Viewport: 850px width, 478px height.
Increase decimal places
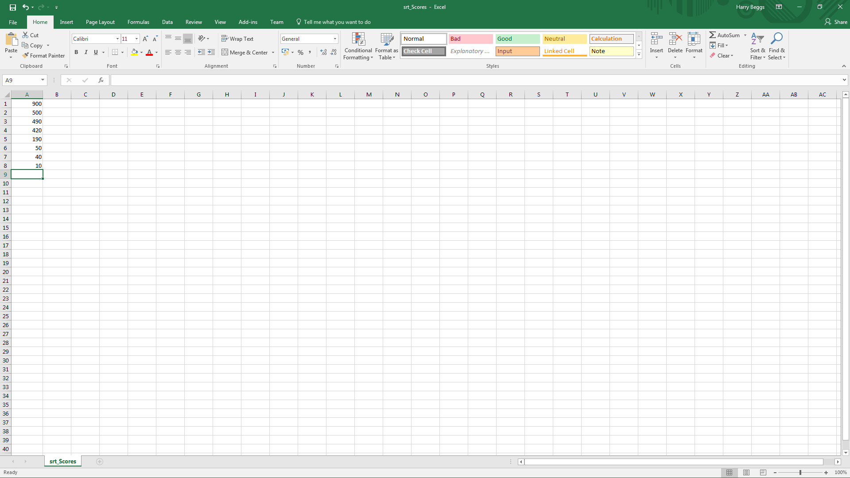coord(324,52)
